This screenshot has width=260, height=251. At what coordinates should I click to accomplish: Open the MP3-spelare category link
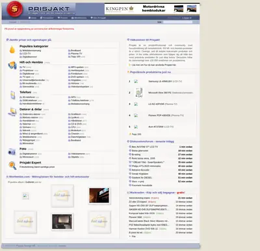[77, 67]
